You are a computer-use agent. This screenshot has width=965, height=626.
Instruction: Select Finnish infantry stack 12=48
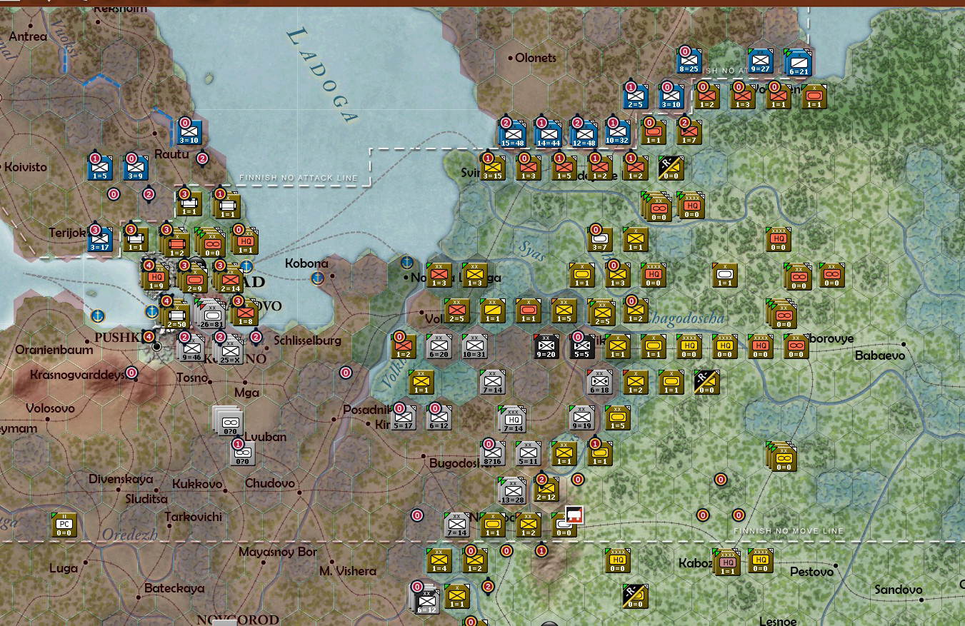(x=584, y=133)
